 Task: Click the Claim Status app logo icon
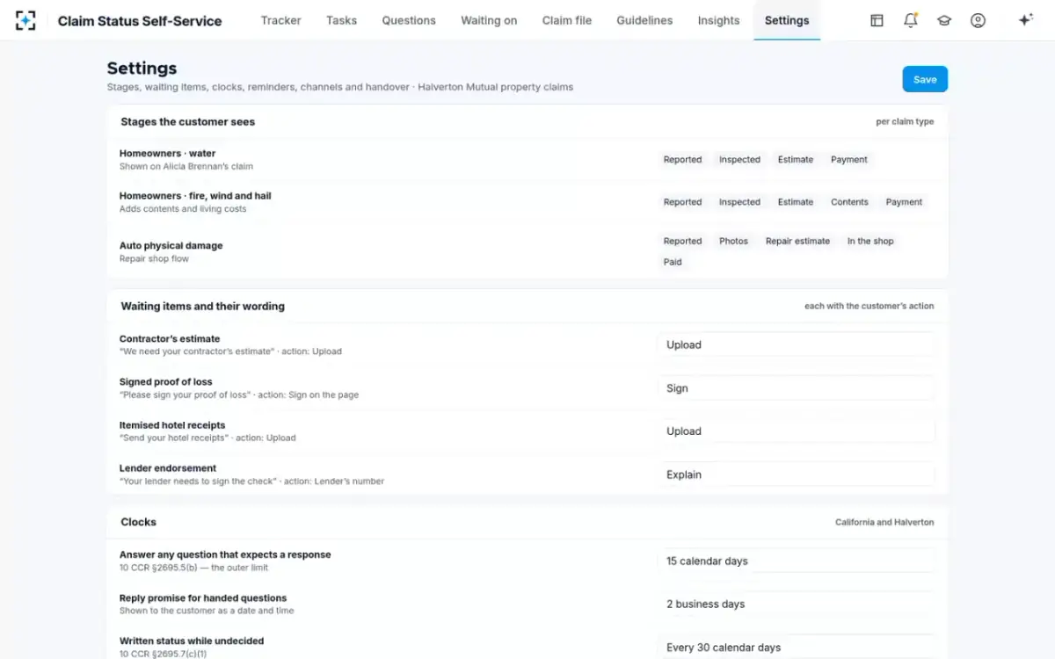[x=25, y=20]
